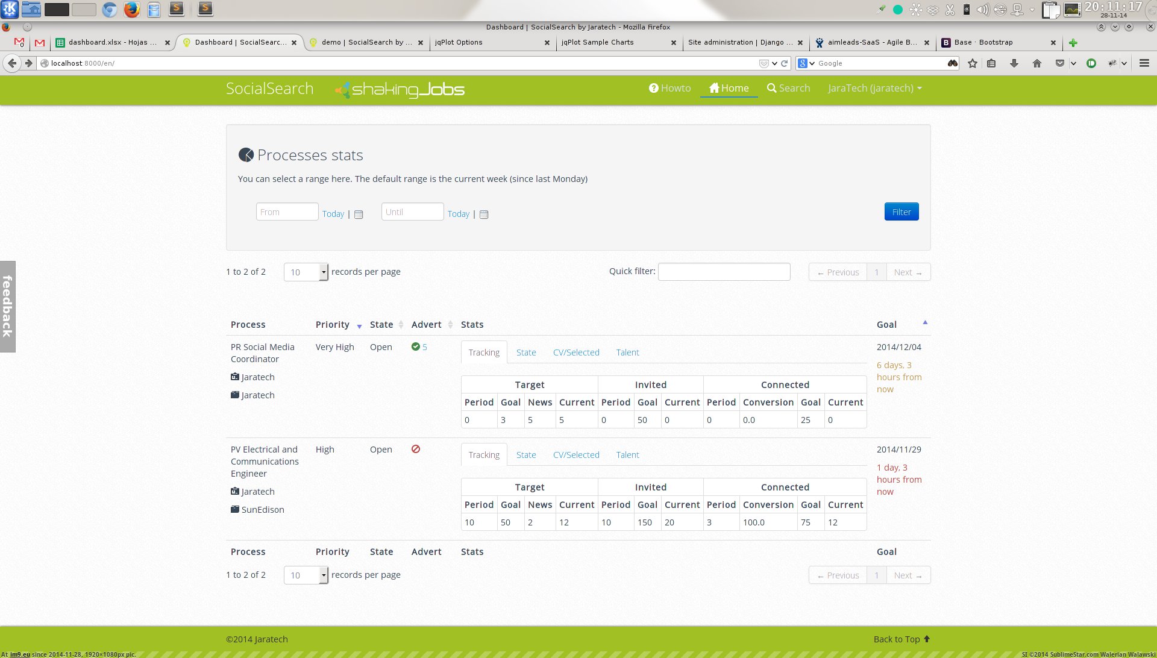The width and height of the screenshot is (1157, 658).
Task: Focus the Quick filter input field
Action: (724, 272)
